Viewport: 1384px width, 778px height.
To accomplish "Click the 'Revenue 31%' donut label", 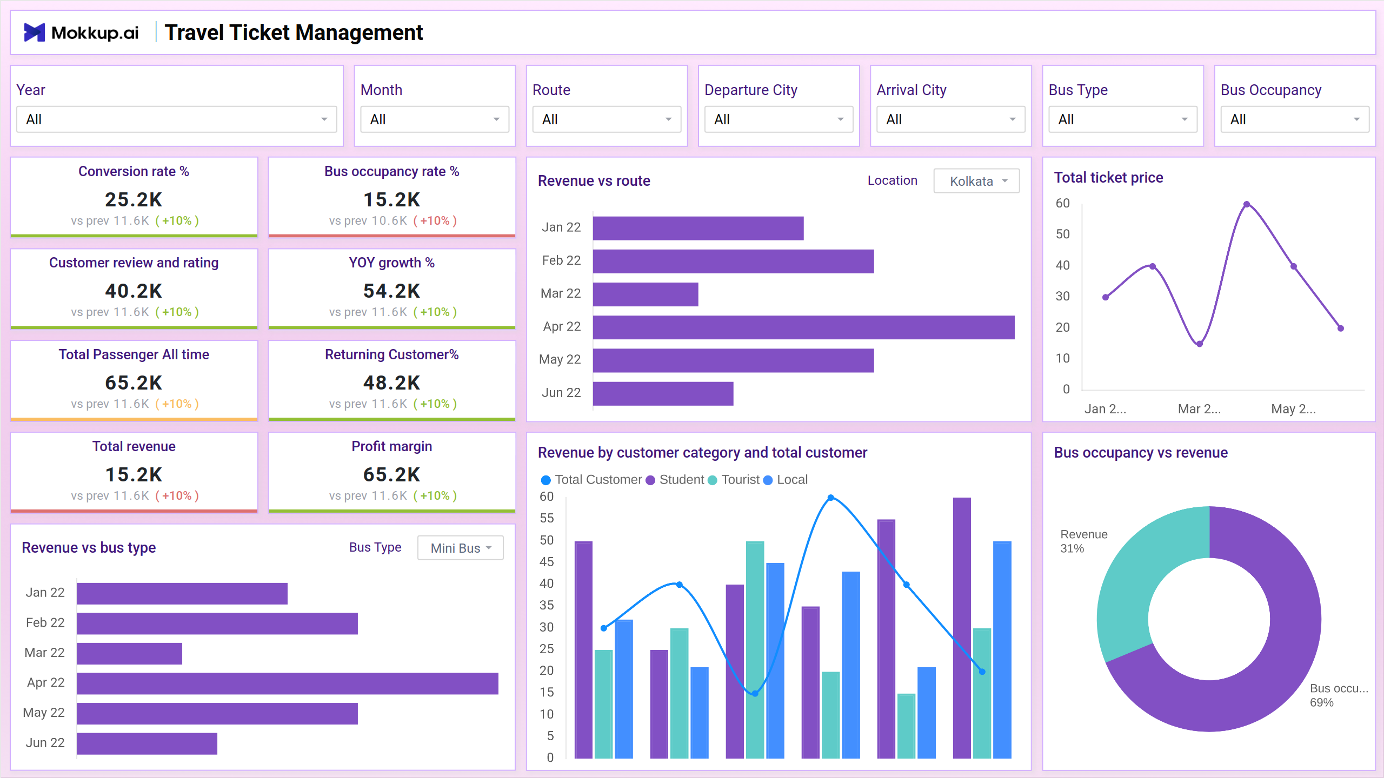I will (1083, 541).
